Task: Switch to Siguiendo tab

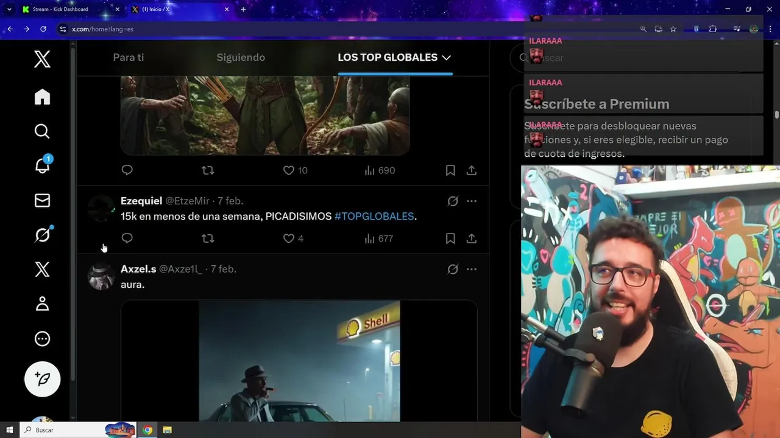Action: pyautogui.click(x=241, y=57)
